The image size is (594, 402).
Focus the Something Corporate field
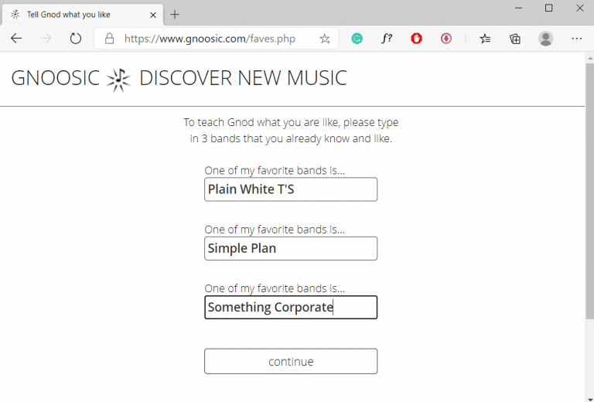tap(291, 308)
